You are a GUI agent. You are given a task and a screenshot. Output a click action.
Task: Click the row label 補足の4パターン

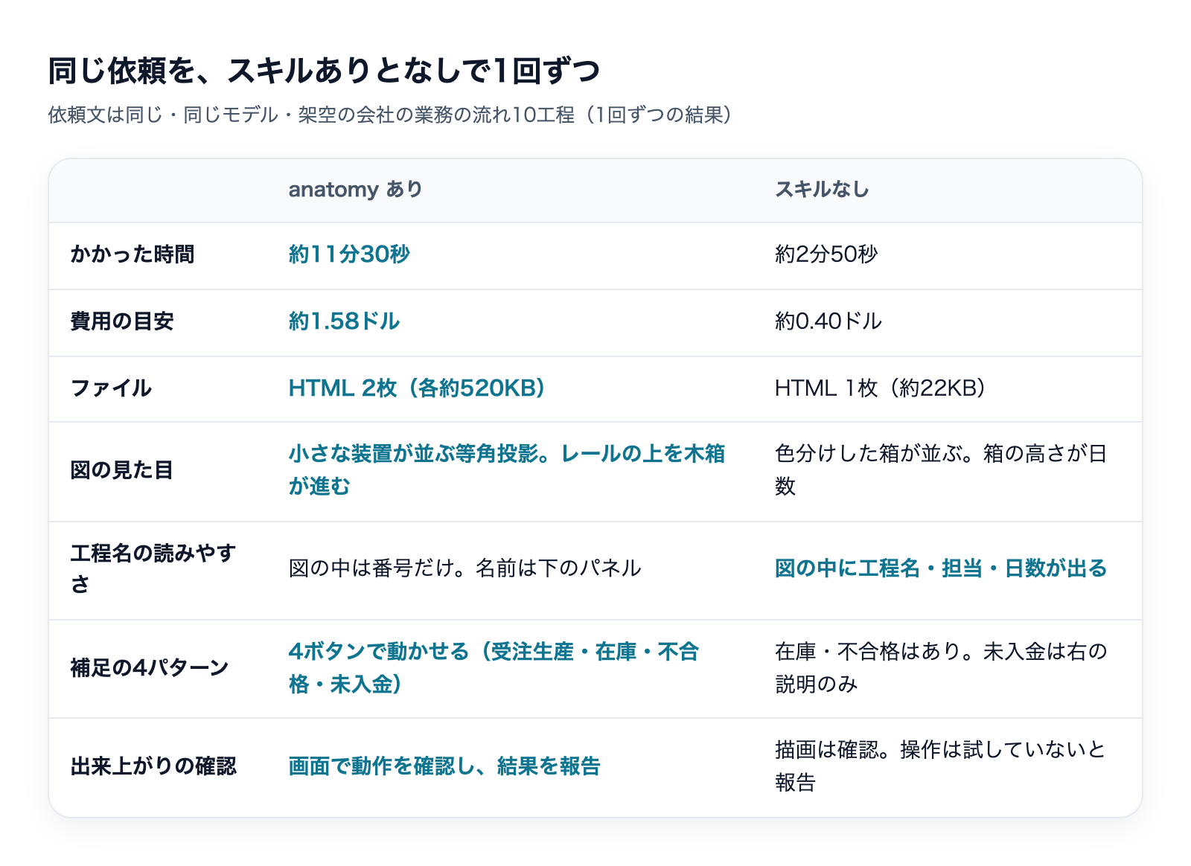click(x=150, y=668)
